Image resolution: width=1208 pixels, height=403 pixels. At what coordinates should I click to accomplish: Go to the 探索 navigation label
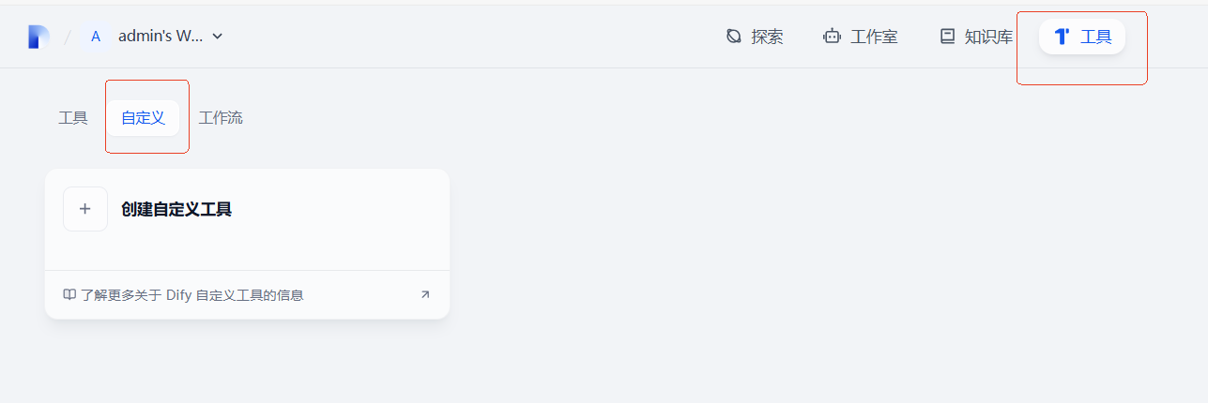pyautogui.click(x=767, y=37)
